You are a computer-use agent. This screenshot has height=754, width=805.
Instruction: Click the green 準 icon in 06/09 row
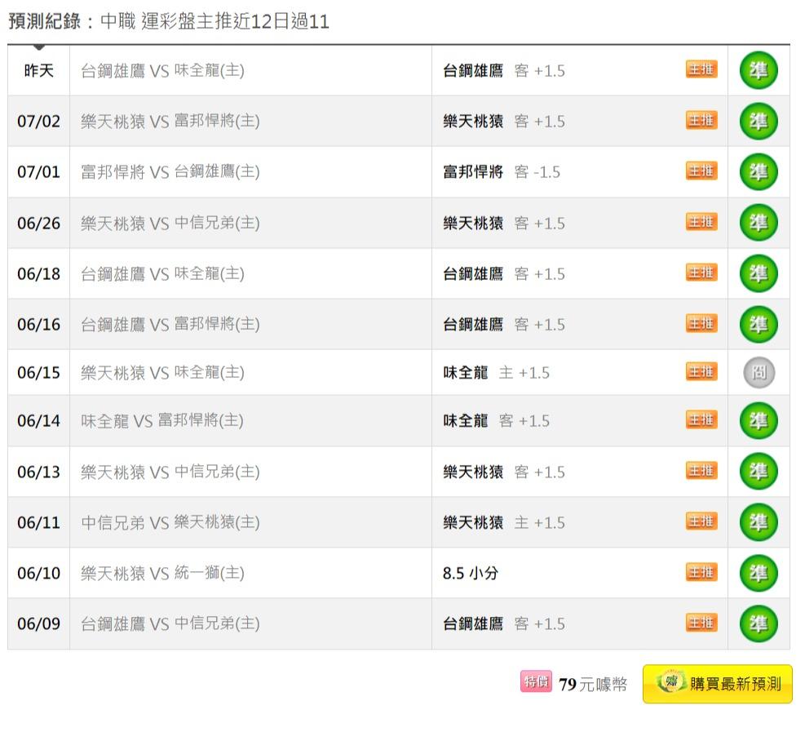[759, 623]
